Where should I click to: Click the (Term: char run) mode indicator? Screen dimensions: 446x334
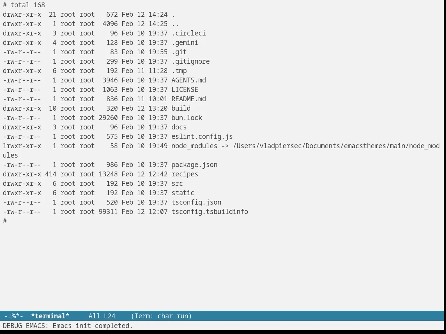(x=161, y=316)
